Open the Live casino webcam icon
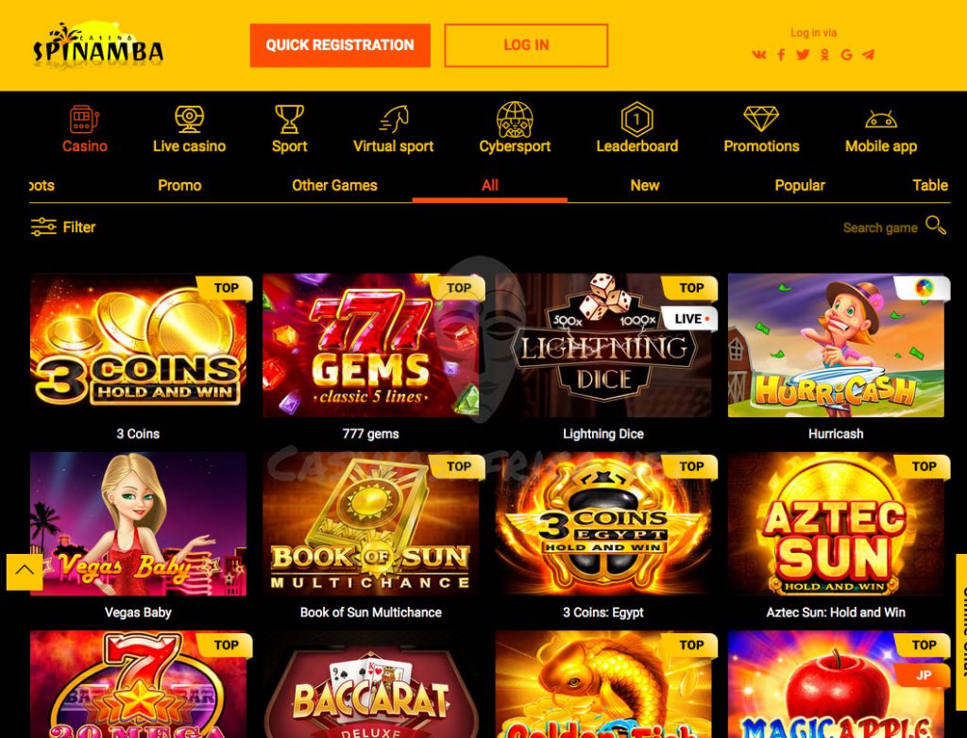The width and height of the screenshot is (967, 738). coord(189,119)
